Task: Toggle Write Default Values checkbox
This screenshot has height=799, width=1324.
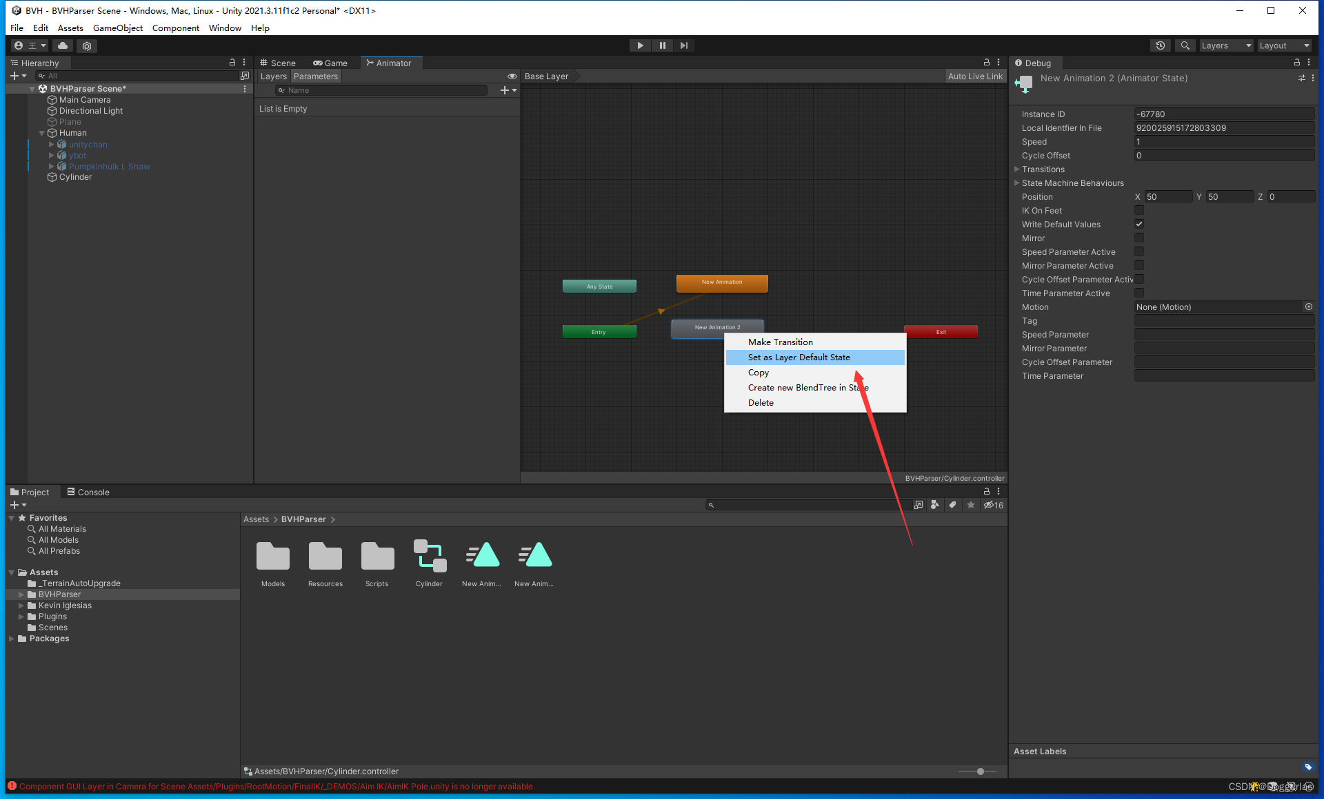Action: point(1140,224)
